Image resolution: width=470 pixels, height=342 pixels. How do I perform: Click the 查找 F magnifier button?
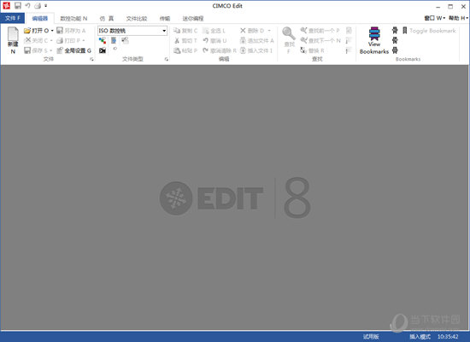(289, 40)
